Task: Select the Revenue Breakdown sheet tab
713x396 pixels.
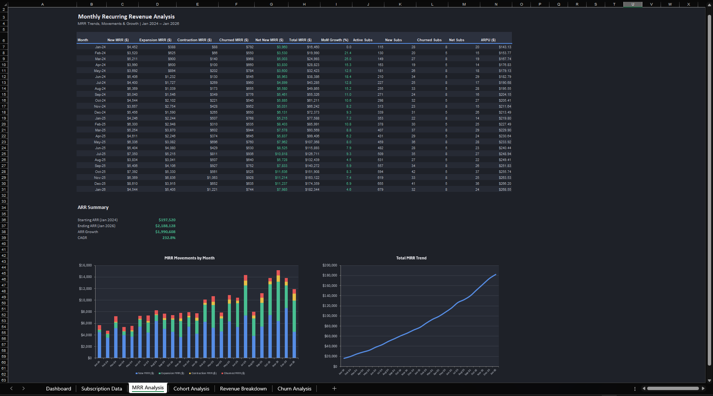Action: 243,389
